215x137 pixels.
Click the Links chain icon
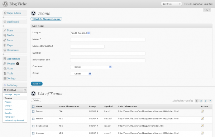pos(5,40)
